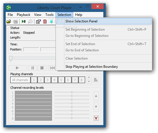
Task: Click the open file folder icon
Action: coord(9,21)
